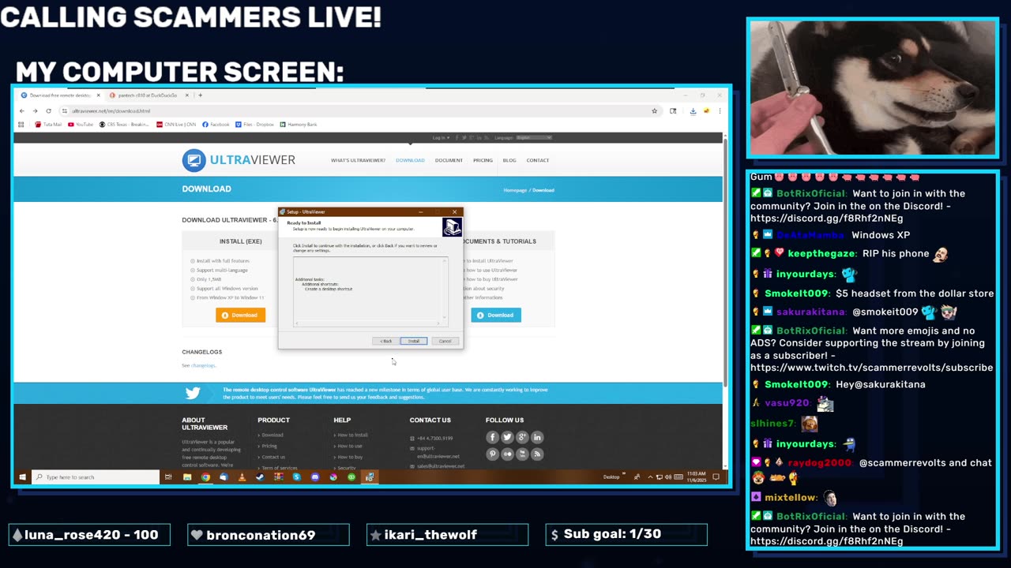Expand the Log in dropdown
Screen dimensions: 1011x568
[x=441, y=137]
